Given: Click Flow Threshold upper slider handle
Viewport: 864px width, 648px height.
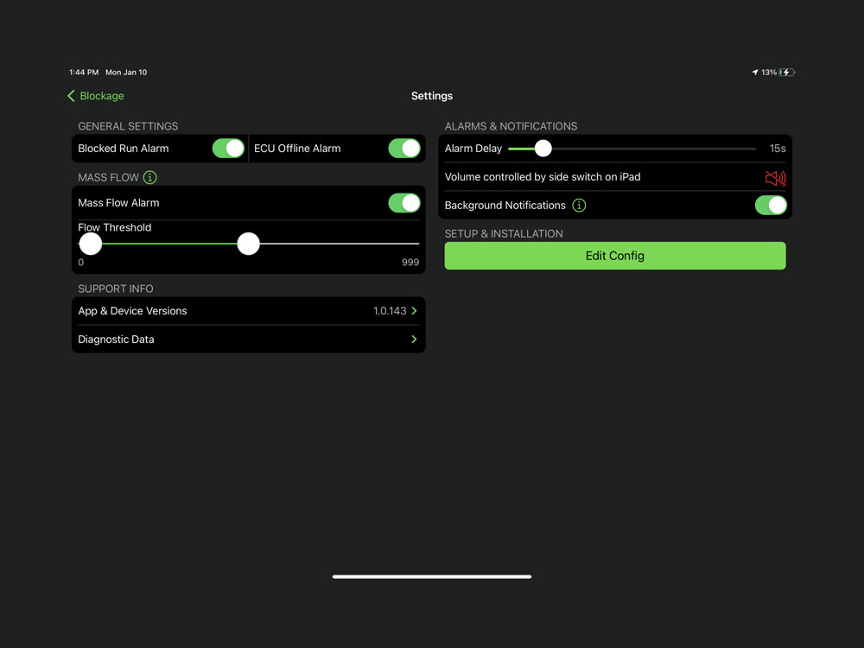Looking at the screenshot, I should coord(249,244).
